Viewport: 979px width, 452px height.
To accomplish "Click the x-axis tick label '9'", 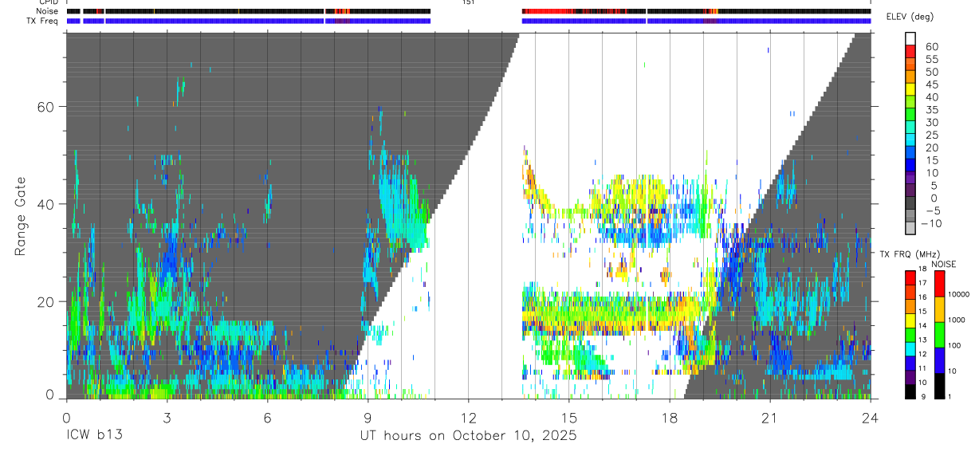I will pyautogui.click(x=368, y=417).
